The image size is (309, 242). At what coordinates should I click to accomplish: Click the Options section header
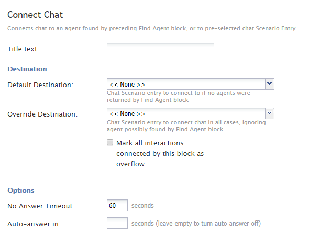click(x=21, y=190)
